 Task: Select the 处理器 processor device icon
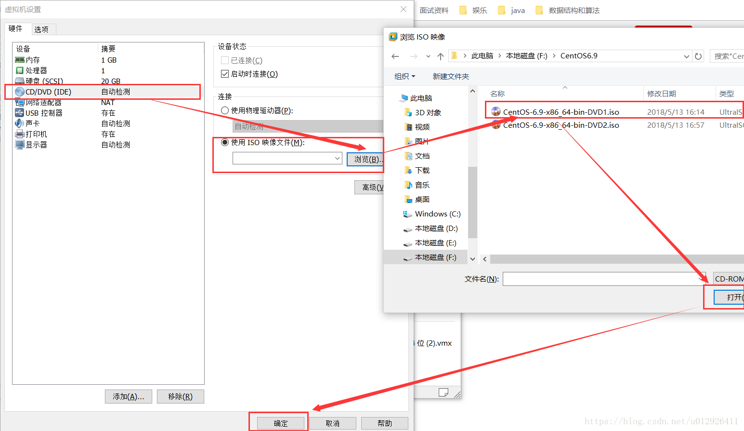tap(20, 70)
